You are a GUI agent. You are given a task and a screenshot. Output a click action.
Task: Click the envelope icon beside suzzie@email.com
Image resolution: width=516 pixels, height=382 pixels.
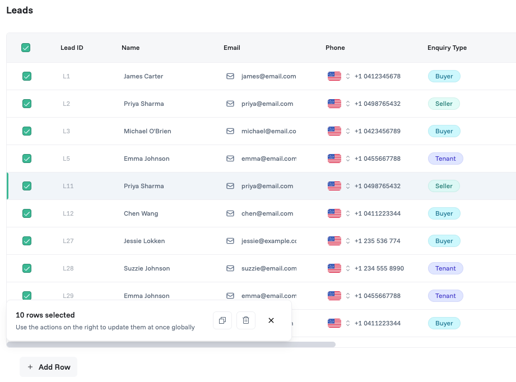click(x=230, y=268)
